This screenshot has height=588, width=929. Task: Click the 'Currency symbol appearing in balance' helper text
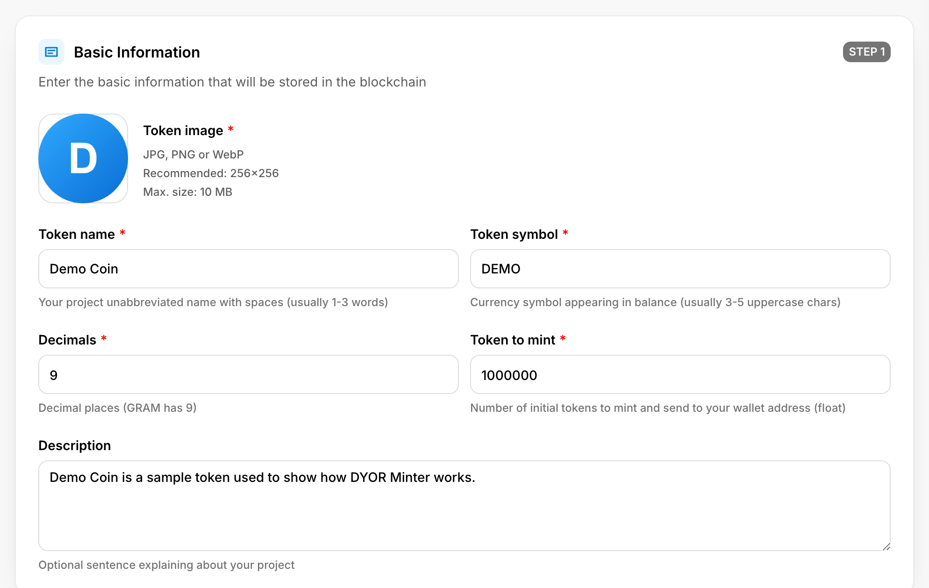[655, 302]
